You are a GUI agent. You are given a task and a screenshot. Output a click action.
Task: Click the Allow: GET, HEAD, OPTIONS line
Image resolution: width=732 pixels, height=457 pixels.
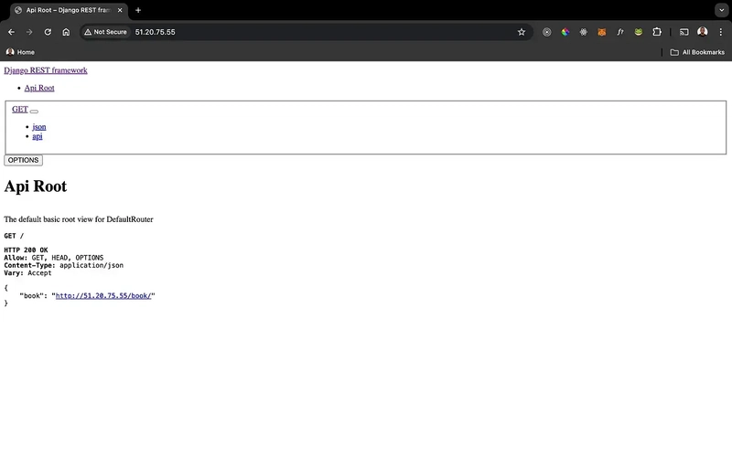pyautogui.click(x=54, y=258)
